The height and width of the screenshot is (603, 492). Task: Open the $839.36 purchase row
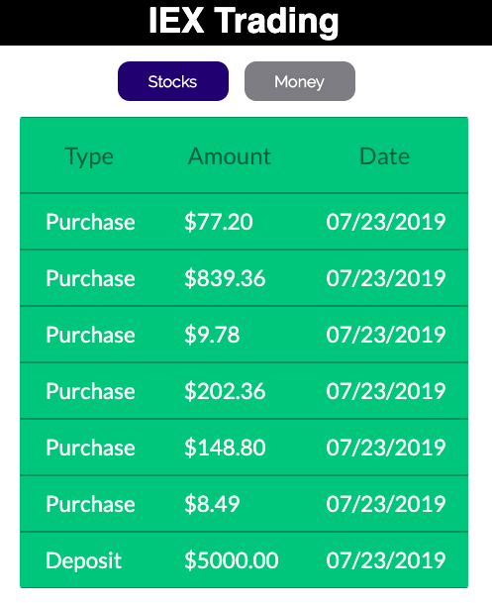click(245, 278)
